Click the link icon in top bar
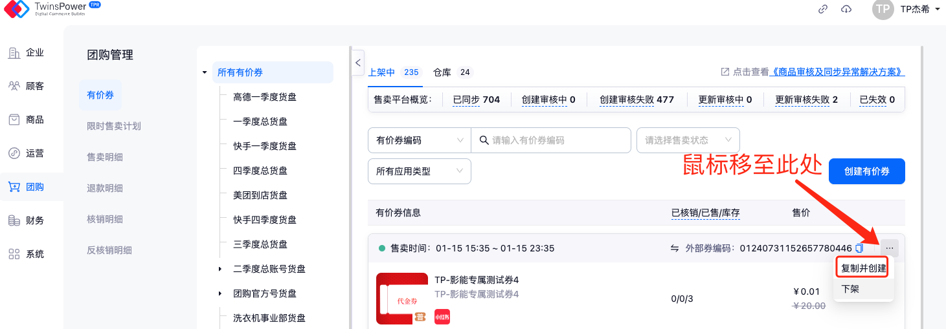 (x=823, y=9)
